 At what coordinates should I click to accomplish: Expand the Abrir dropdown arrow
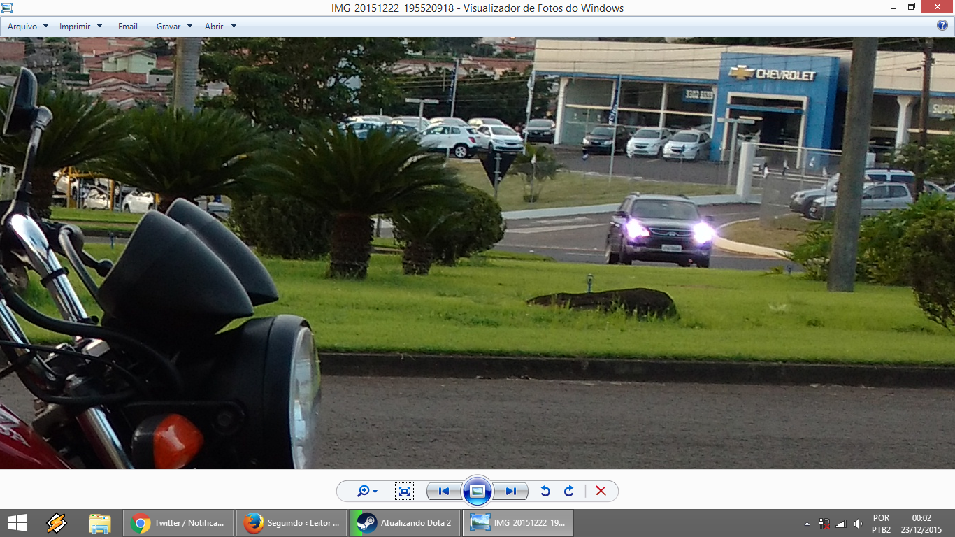click(234, 26)
